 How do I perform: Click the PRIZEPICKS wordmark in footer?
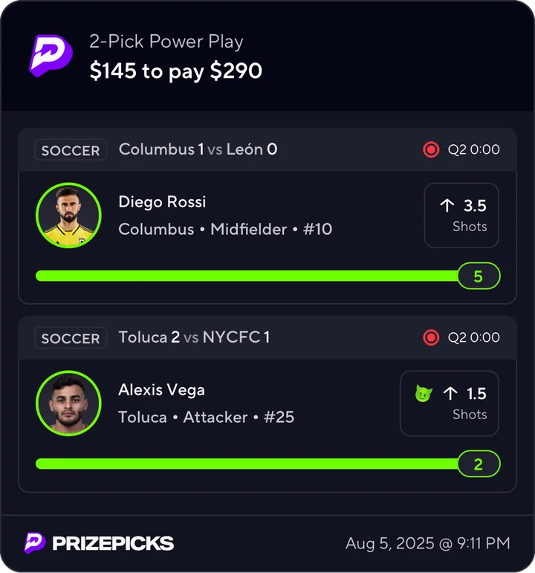113,543
